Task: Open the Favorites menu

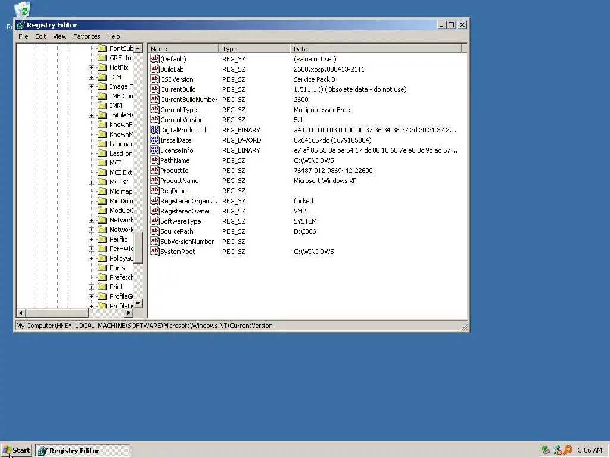Action: [87, 36]
